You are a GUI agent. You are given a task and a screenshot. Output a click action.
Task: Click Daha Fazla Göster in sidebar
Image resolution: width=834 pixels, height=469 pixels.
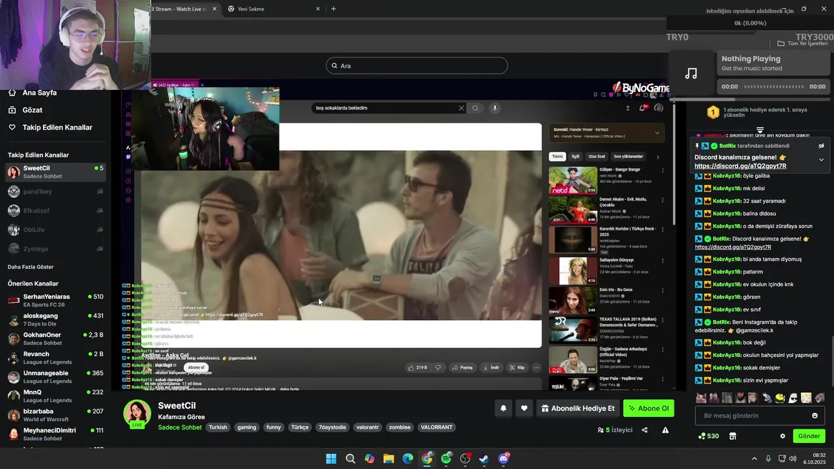point(31,267)
